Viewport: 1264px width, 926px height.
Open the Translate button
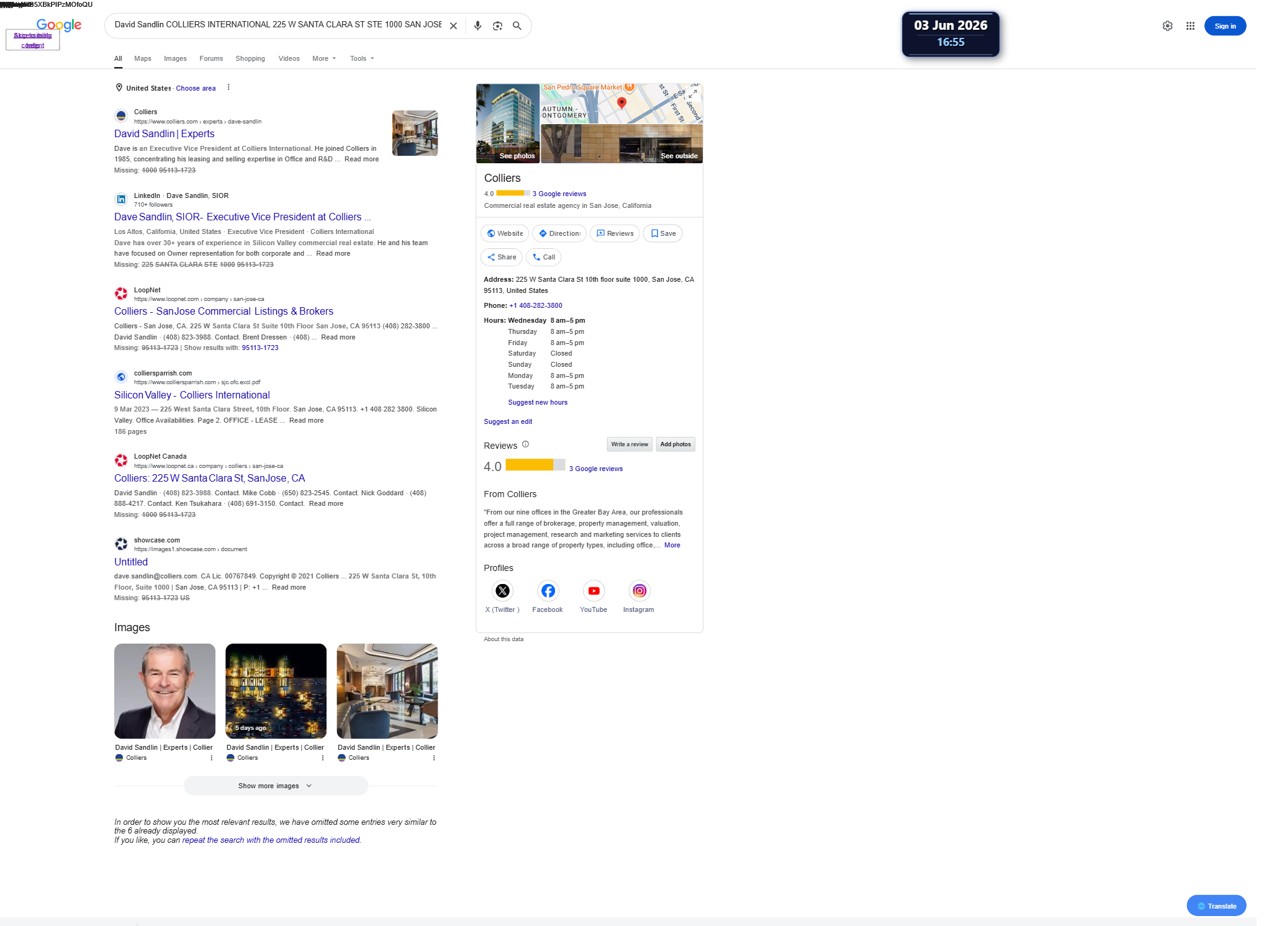pos(1216,906)
